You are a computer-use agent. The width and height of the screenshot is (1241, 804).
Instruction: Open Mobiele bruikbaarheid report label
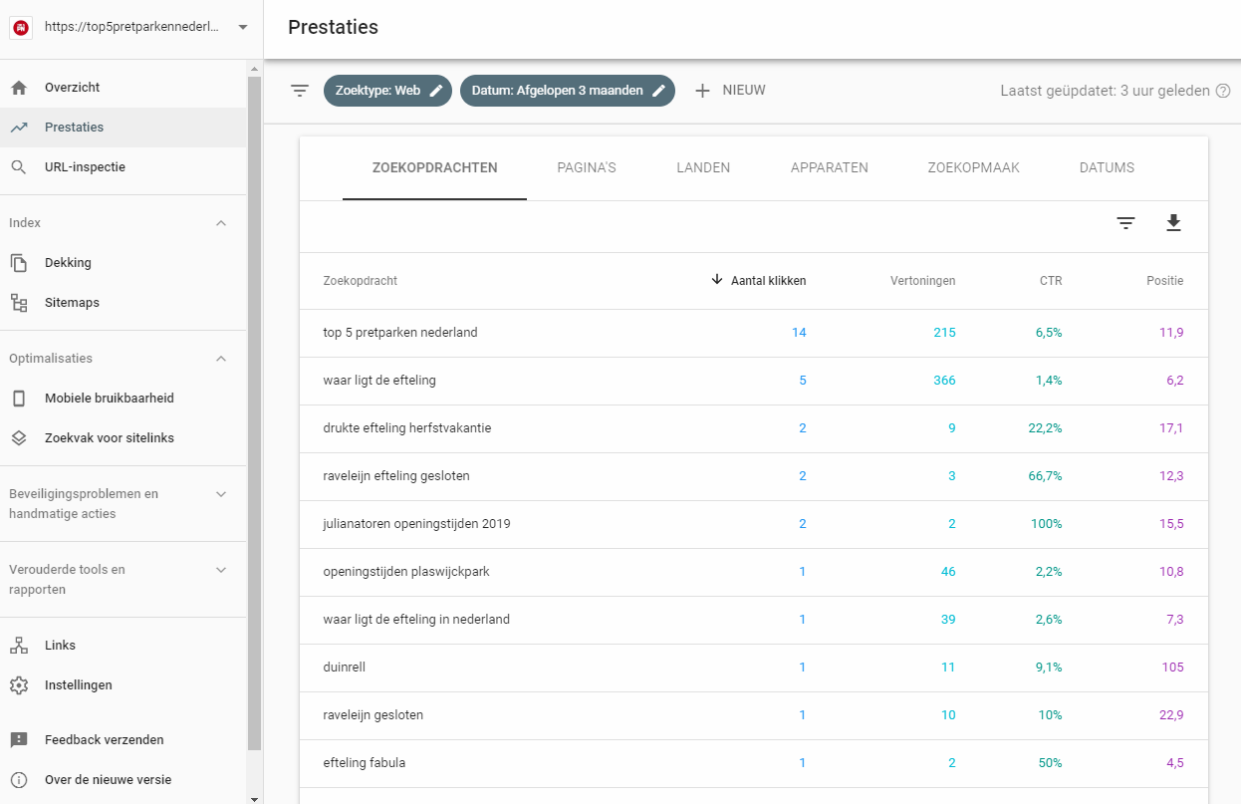(x=110, y=399)
